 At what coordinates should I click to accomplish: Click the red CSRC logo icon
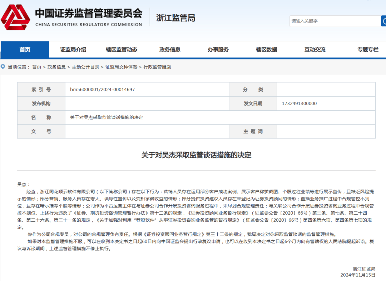[15, 17]
